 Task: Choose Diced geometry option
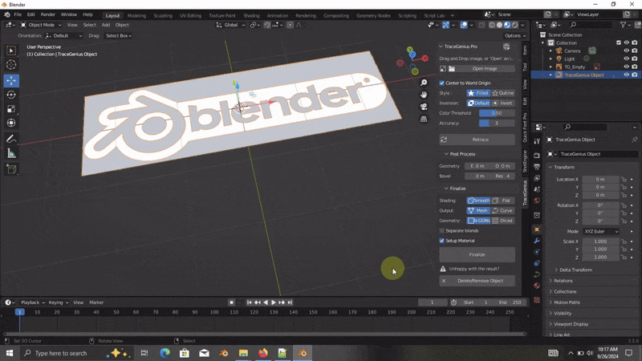503,221
